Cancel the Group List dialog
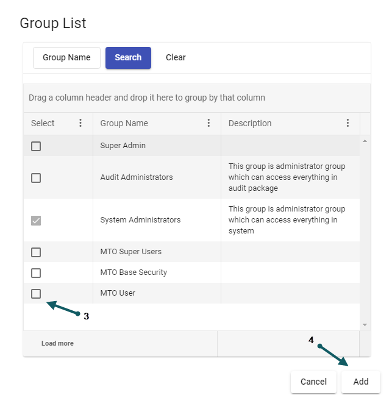This screenshot has width=392, height=395. click(x=313, y=382)
